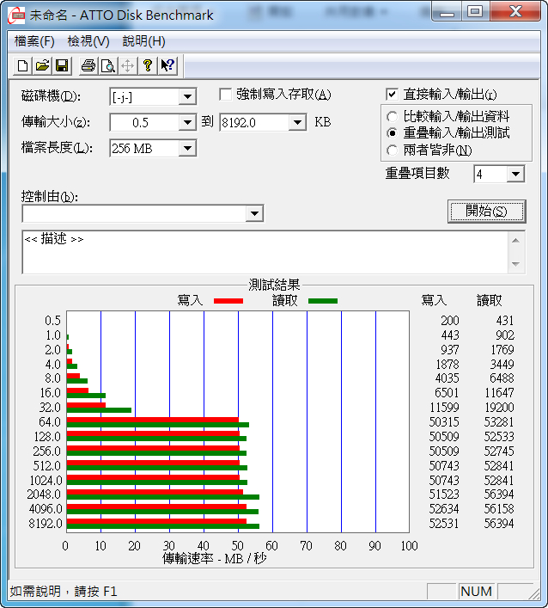Click the window resize grip in status bar
Image resolution: width=548 pixels, height=608 pixels.
point(534,593)
